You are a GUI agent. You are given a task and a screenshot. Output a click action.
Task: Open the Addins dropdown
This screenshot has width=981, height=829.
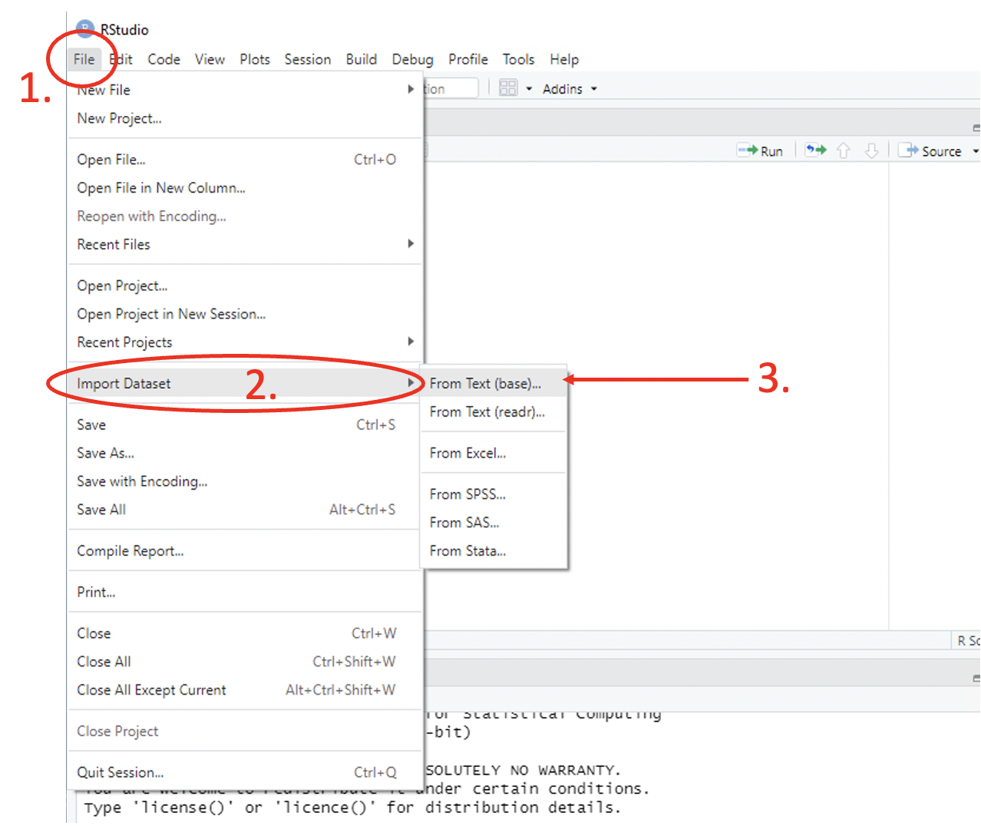tap(570, 89)
